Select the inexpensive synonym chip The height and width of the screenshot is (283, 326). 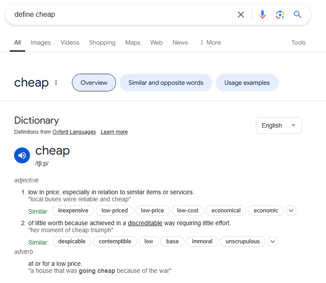pos(73,211)
